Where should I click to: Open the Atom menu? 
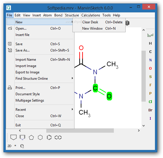[47, 15]
